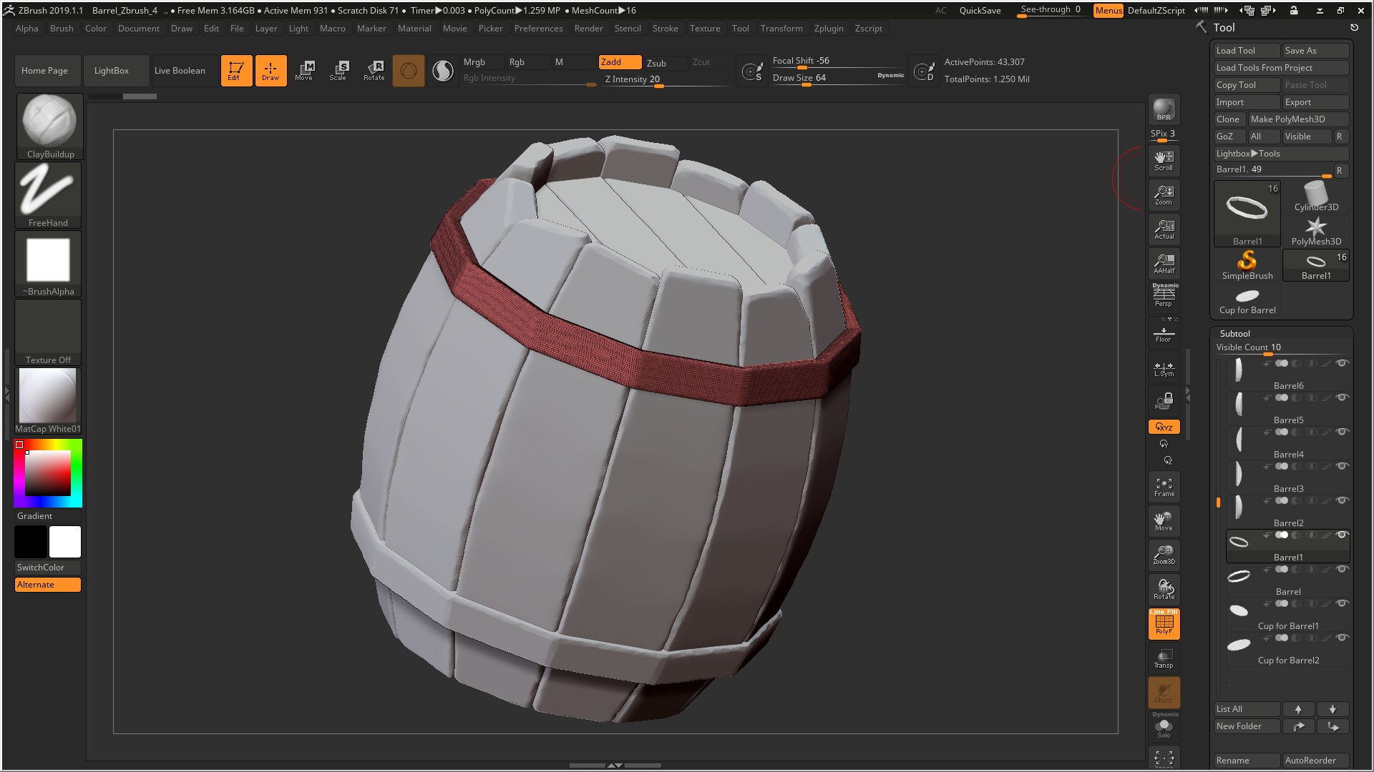This screenshot has width=1374, height=772.
Task: Open the FreeHand stroke picker
Action: coord(48,195)
